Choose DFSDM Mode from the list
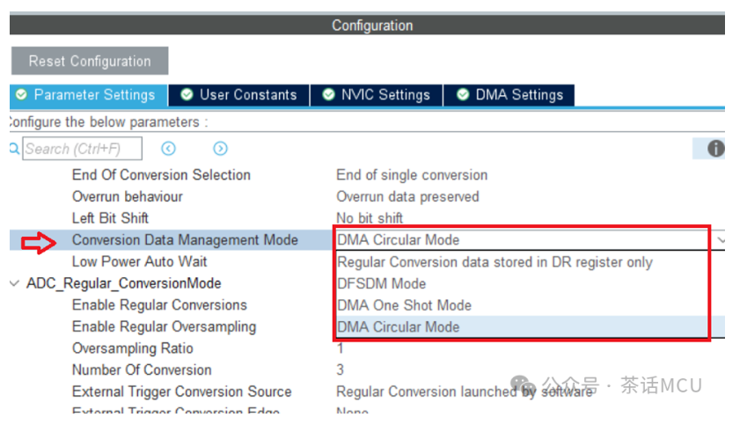This screenshot has height=432, width=747. tap(381, 283)
